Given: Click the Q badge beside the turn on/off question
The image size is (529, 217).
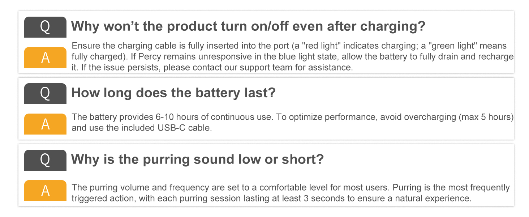Looking at the screenshot, I should tap(45, 27).
